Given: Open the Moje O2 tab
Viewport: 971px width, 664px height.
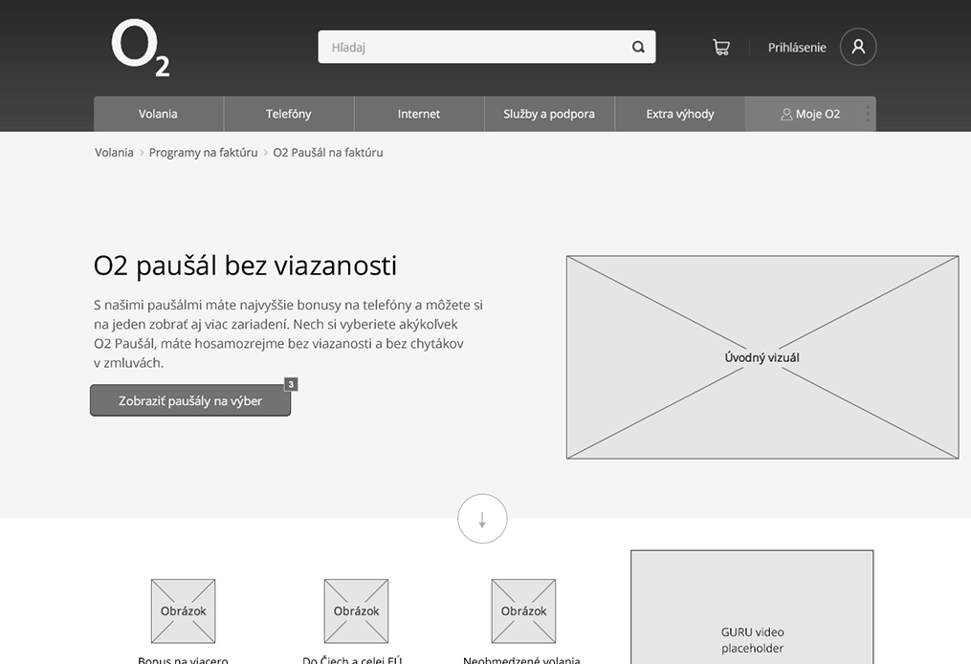Looking at the screenshot, I should pos(810,114).
